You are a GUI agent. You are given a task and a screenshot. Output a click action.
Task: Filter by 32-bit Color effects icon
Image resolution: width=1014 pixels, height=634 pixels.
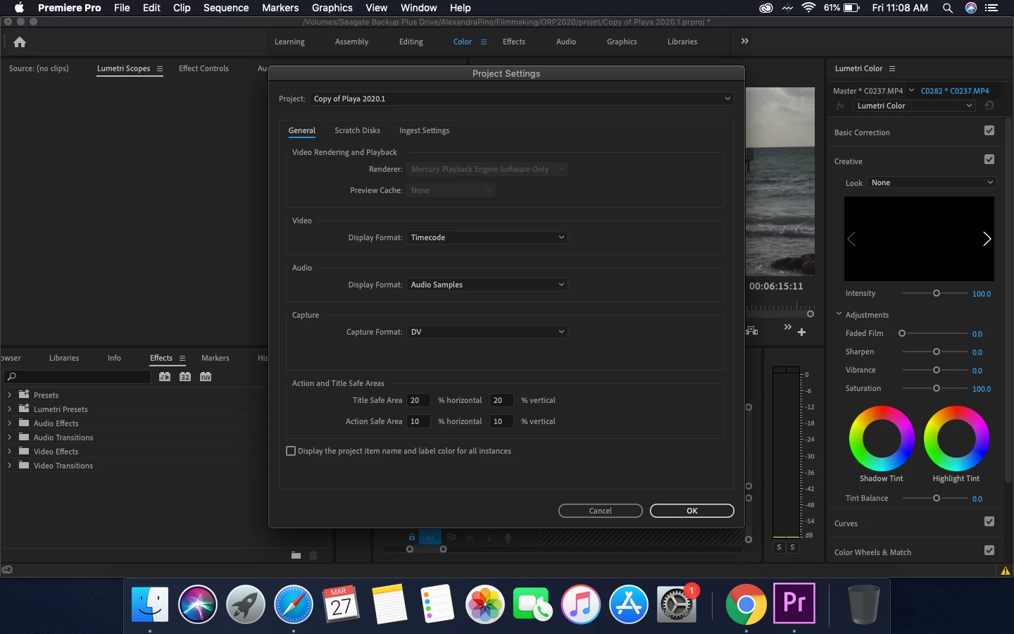pyautogui.click(x=185, y=377)
